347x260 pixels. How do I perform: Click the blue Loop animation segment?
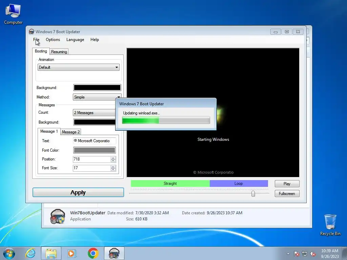[x=239, y=183]
